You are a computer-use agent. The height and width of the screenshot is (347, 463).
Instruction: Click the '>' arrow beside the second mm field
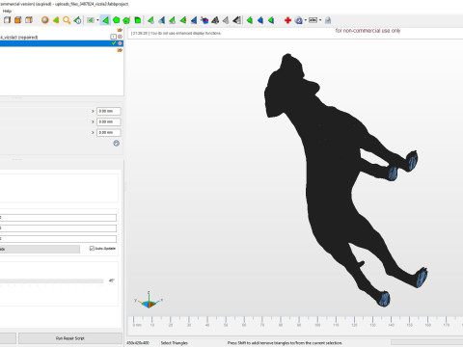click(93, 121)
